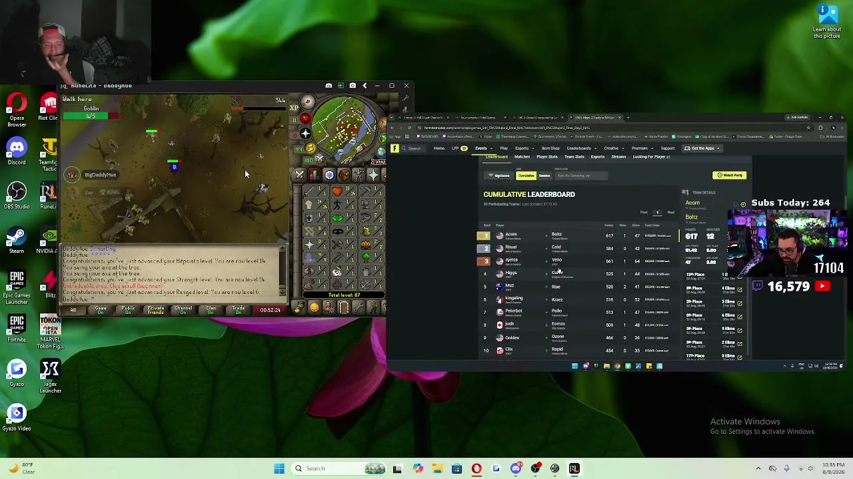Switch to the Matches tab
Screen dimensions: 853x479
522,157
